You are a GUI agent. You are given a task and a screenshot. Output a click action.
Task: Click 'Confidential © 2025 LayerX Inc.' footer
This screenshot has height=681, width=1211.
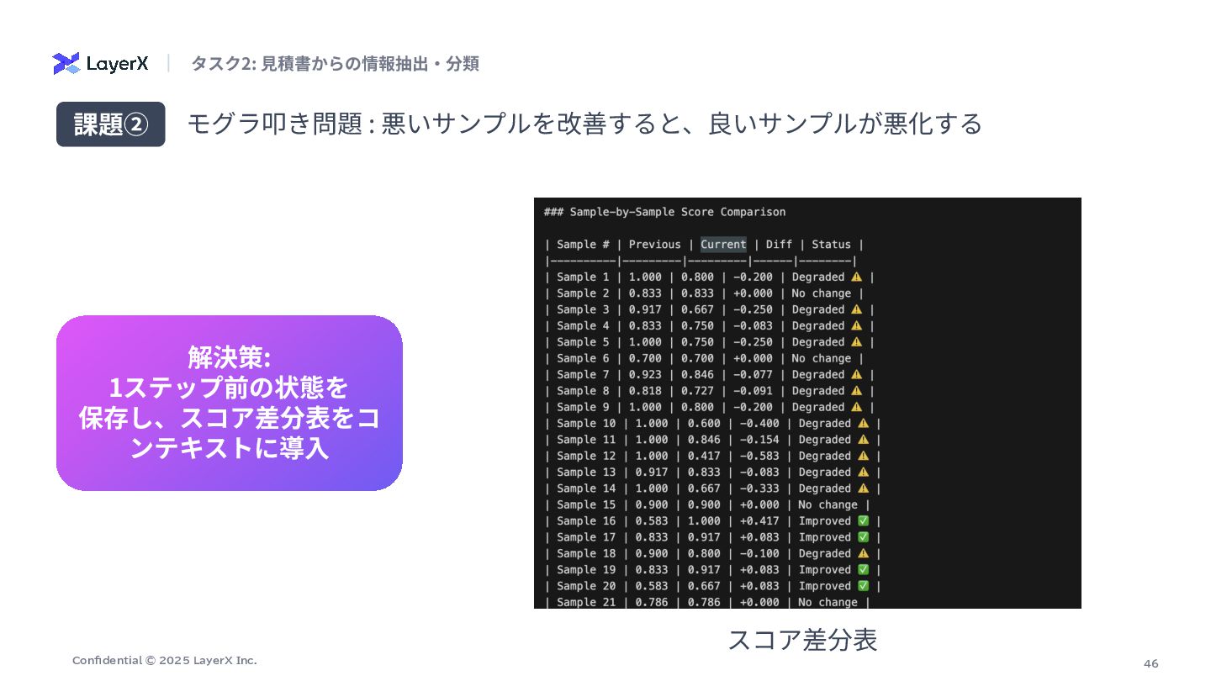[x=165, y=660]
